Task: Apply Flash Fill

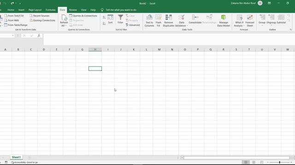Action: 159,21
